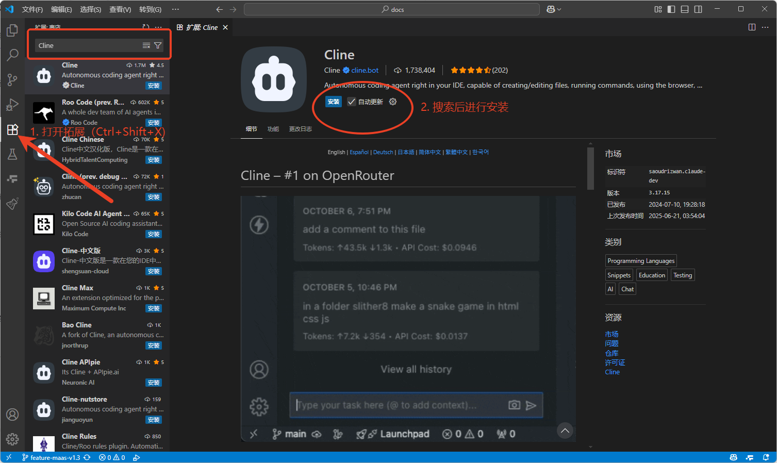Toggle the bottom panel layout button
The width and height of the screenshot is (777, 463).
[685, 9]
